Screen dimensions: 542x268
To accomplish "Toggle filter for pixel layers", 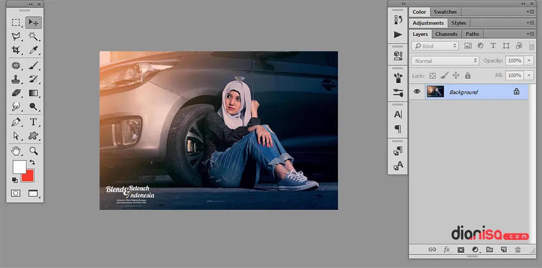I will click(468, 46).
